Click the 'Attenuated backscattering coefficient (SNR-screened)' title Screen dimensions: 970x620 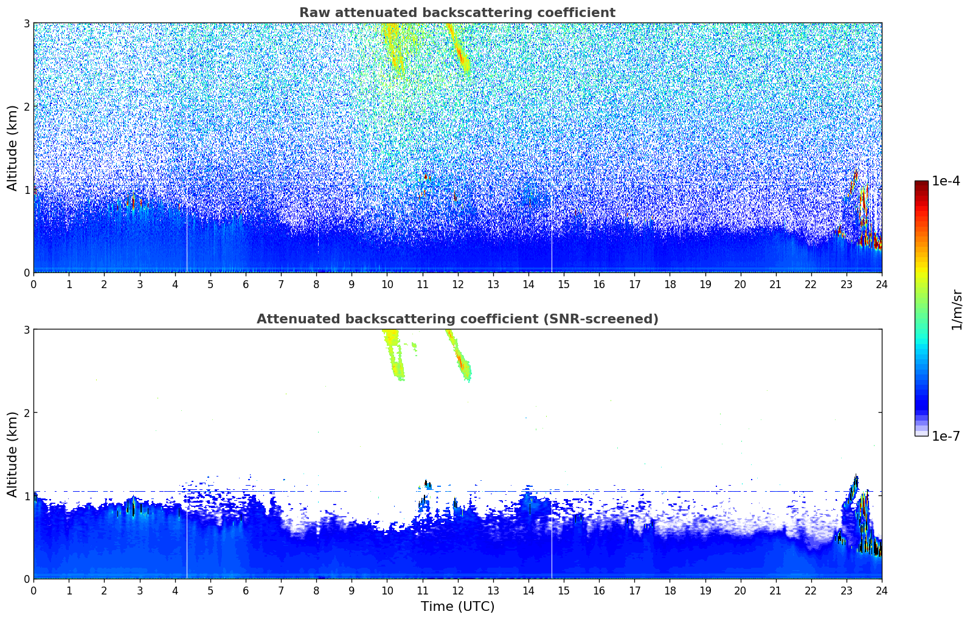(457, 319)
